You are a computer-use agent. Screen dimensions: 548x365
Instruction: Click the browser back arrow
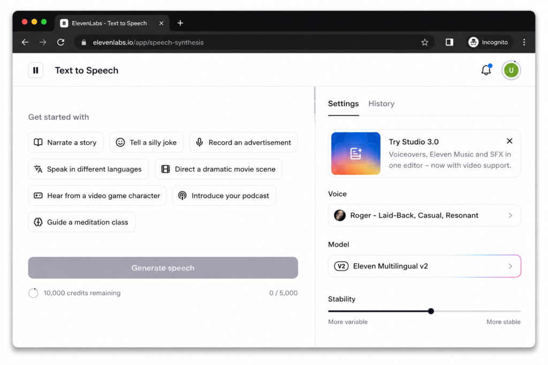[x=25, y=42]
